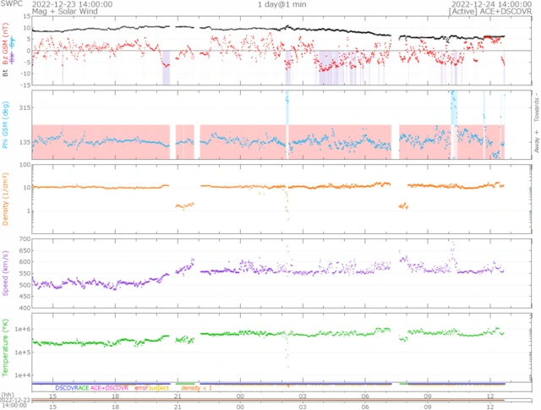This screenshot has width=541, height=410.
Task: Open the Mag + Solar Wind series selector
Action: click(x=65, y=13)
